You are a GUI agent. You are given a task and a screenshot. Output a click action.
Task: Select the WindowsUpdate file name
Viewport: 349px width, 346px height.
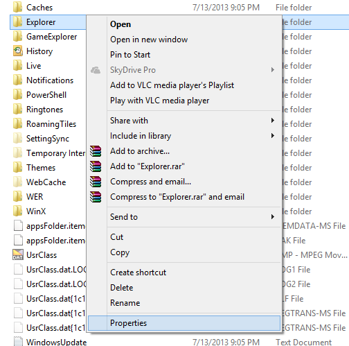coord(57,343)
